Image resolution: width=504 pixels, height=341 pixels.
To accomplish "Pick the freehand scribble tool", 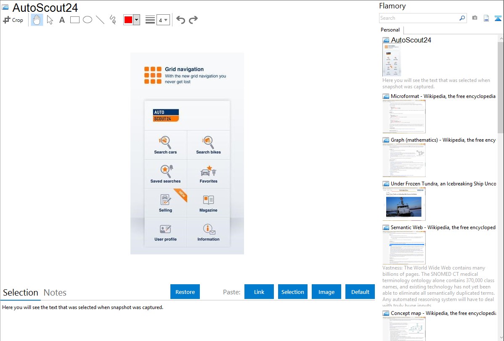I will pos(113,20).
